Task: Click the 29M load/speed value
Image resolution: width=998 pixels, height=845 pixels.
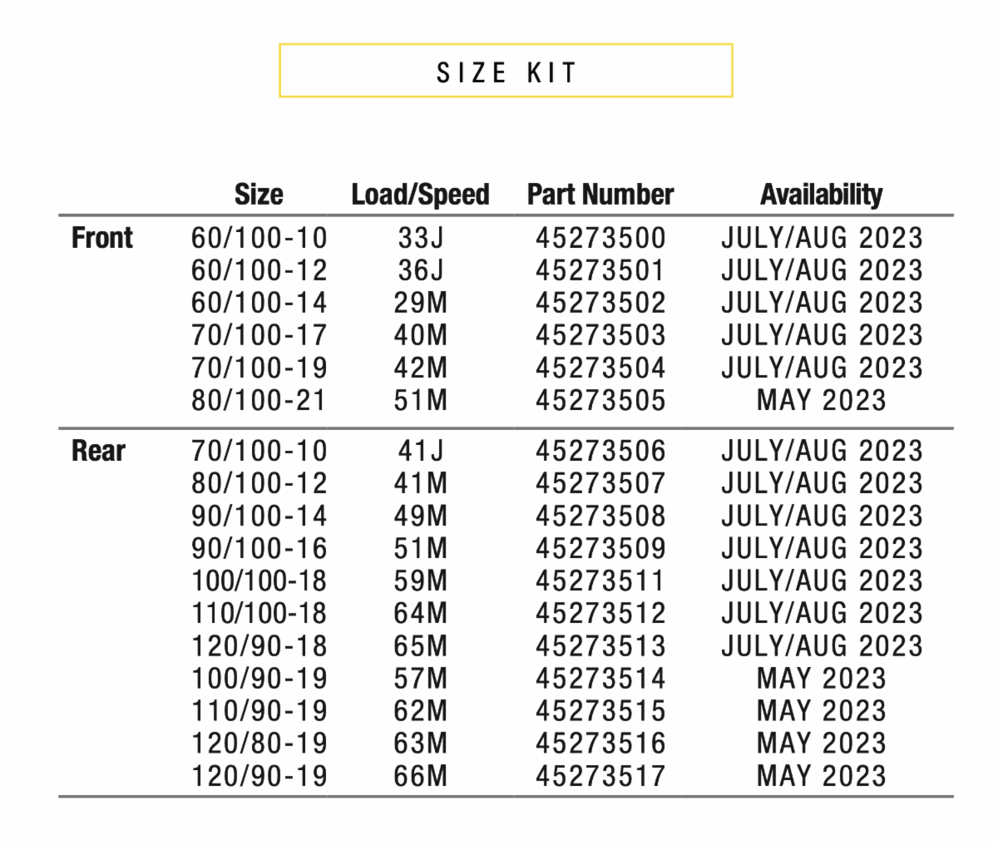Action: [421, 304]
